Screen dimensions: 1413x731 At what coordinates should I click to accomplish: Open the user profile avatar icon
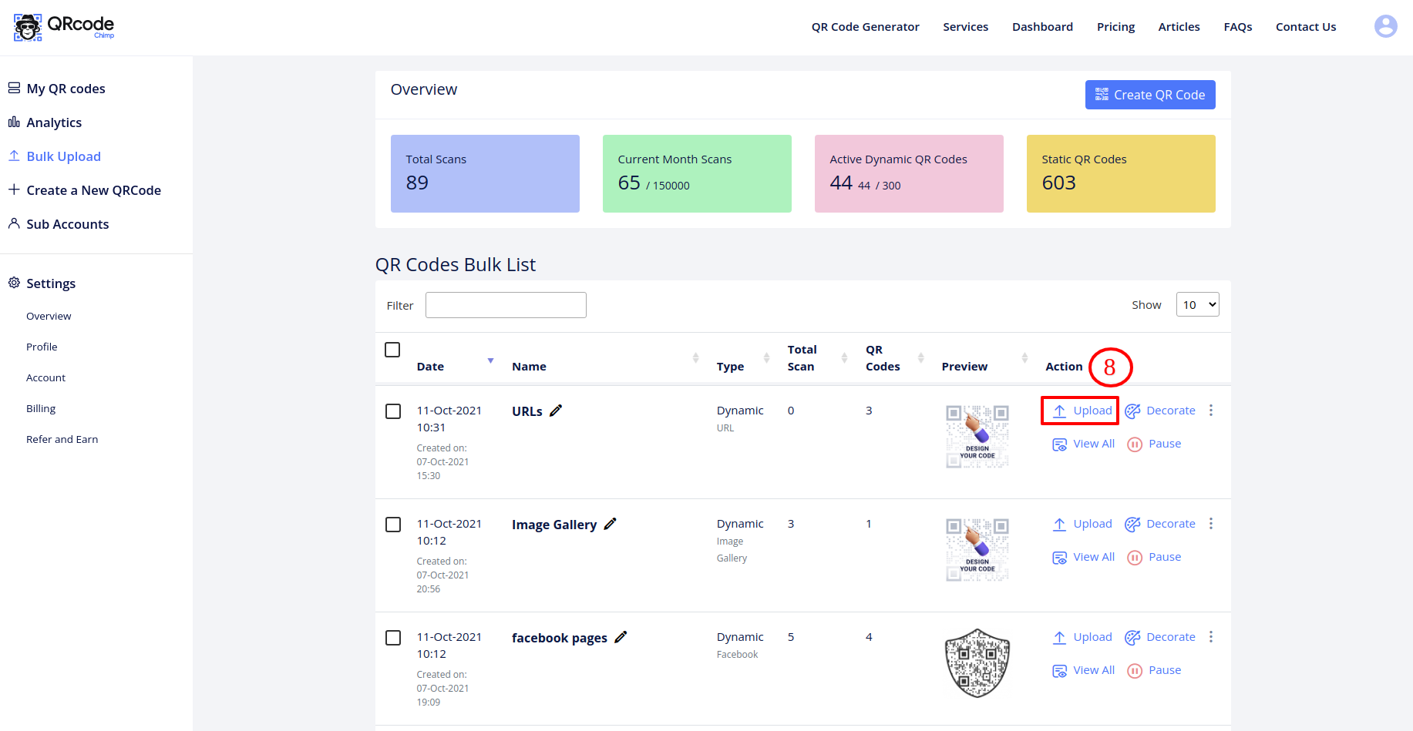pos(1385,26)
